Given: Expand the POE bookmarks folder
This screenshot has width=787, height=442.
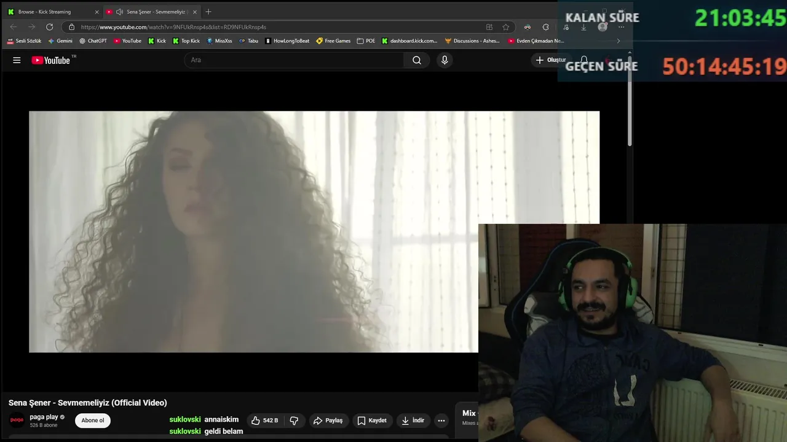Looking at the screenshot, I should 366,41.
